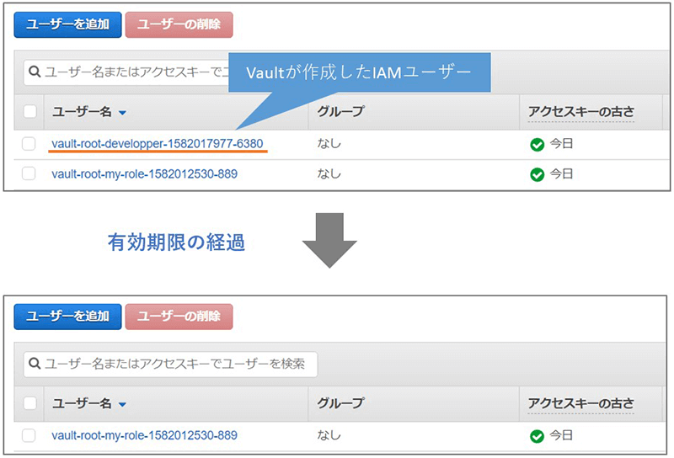Click green check icon in vault-root-developper row
This screenshot has height=458, width=674.
coord(538,145)
